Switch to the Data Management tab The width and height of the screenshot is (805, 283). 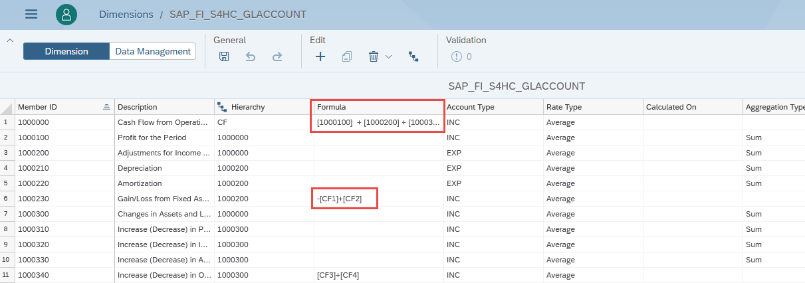pyautogui.click(x=153, y=51)
